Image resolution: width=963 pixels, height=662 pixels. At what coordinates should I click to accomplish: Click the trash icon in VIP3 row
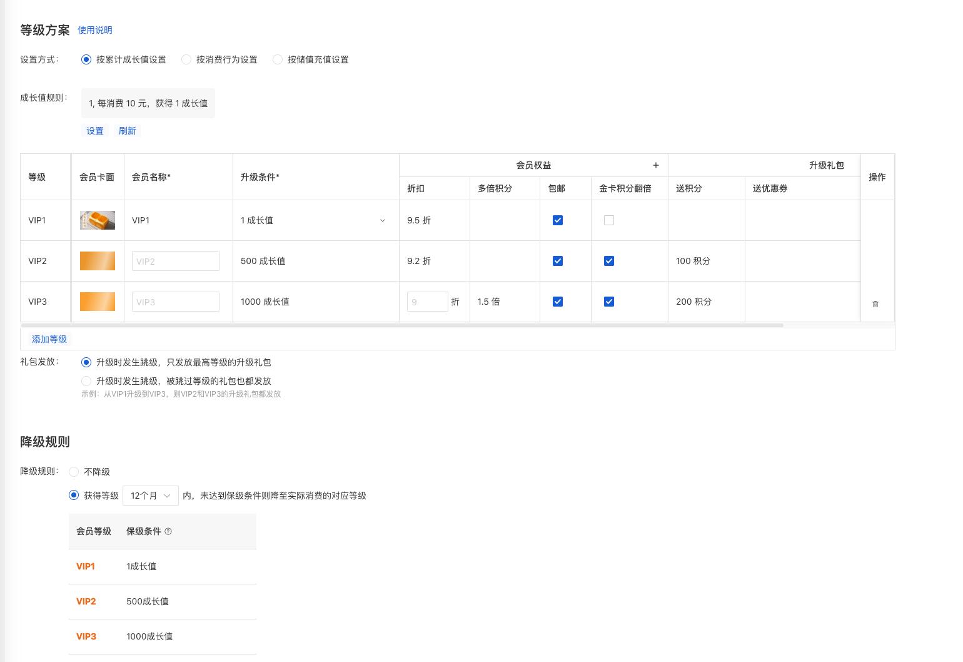[875, 303]
